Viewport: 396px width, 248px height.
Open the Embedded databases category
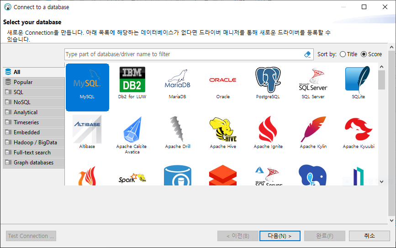(34, 132)
